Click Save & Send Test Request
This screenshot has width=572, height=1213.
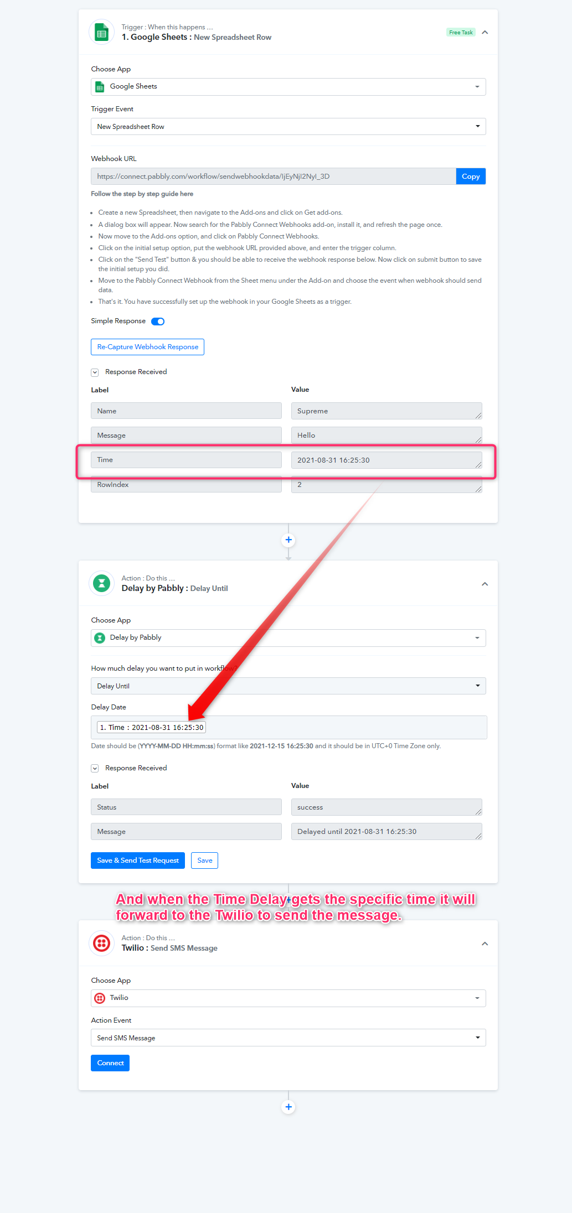coord(138,860)
